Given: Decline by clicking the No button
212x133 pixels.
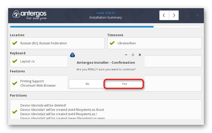Looking at the screenshot, I should (87, 84).
